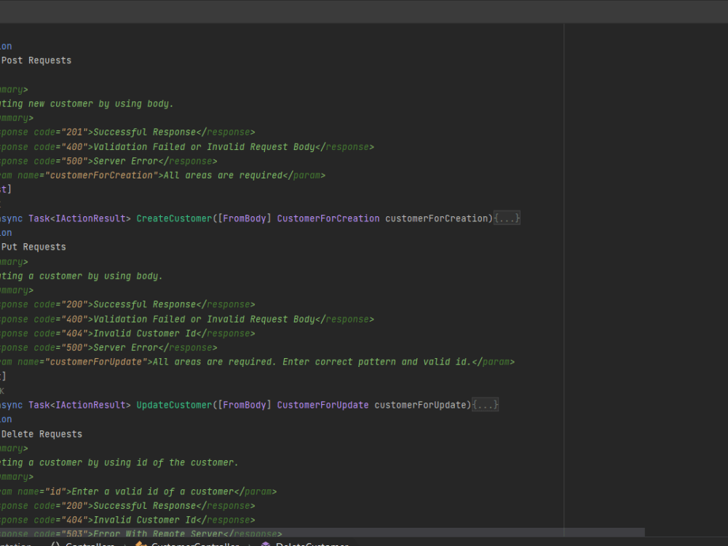Click the response code "201" line
This screenshot has width=728, height=546.
(x=127, y=132)
